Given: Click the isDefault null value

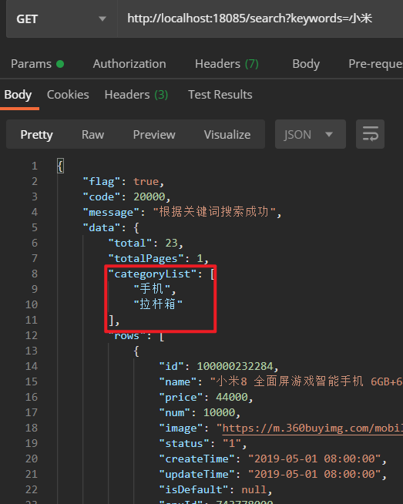Looking at the screenshot, I should [x=254, y=489].
